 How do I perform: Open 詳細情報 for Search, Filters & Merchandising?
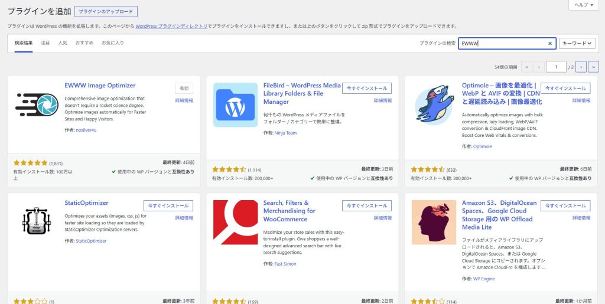click(x=383, y=218)
